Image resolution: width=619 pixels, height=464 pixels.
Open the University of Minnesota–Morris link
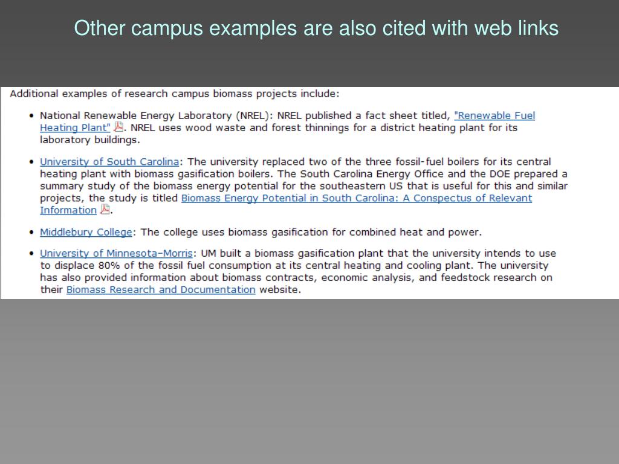point(116,253)
